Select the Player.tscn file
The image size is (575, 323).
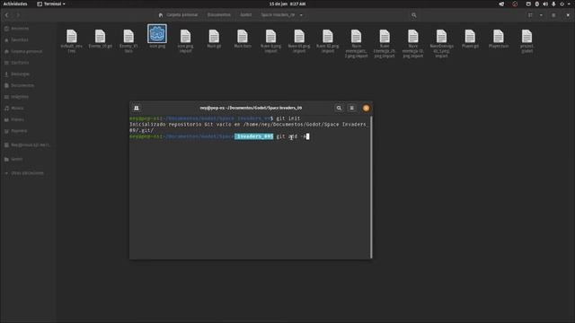[499, 39]
